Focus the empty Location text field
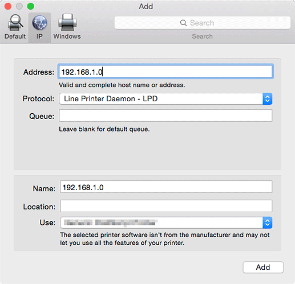 (166, 206)
